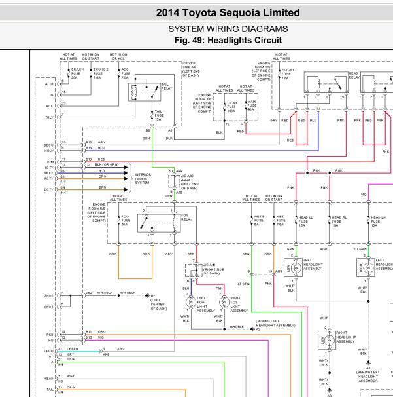
Task: Click the LT BLU wire label
Action: coord(73,349)
